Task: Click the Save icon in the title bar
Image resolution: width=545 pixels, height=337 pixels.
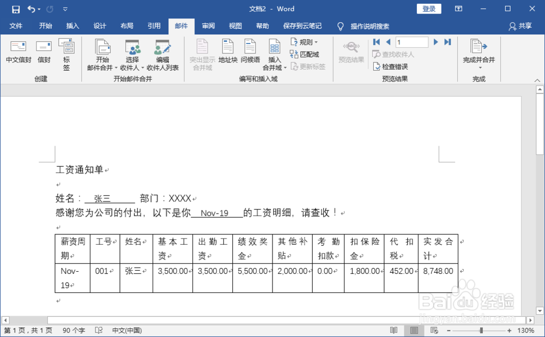Action: pyautogui.click(x=16, y=9)
